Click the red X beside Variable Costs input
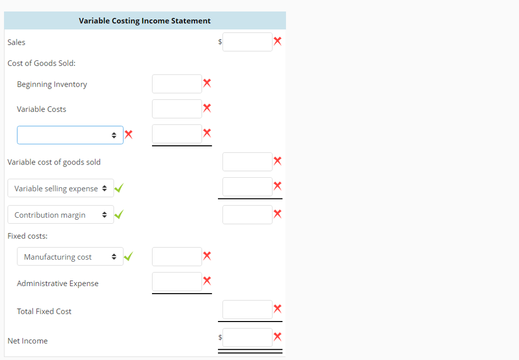 pos(207,107)
